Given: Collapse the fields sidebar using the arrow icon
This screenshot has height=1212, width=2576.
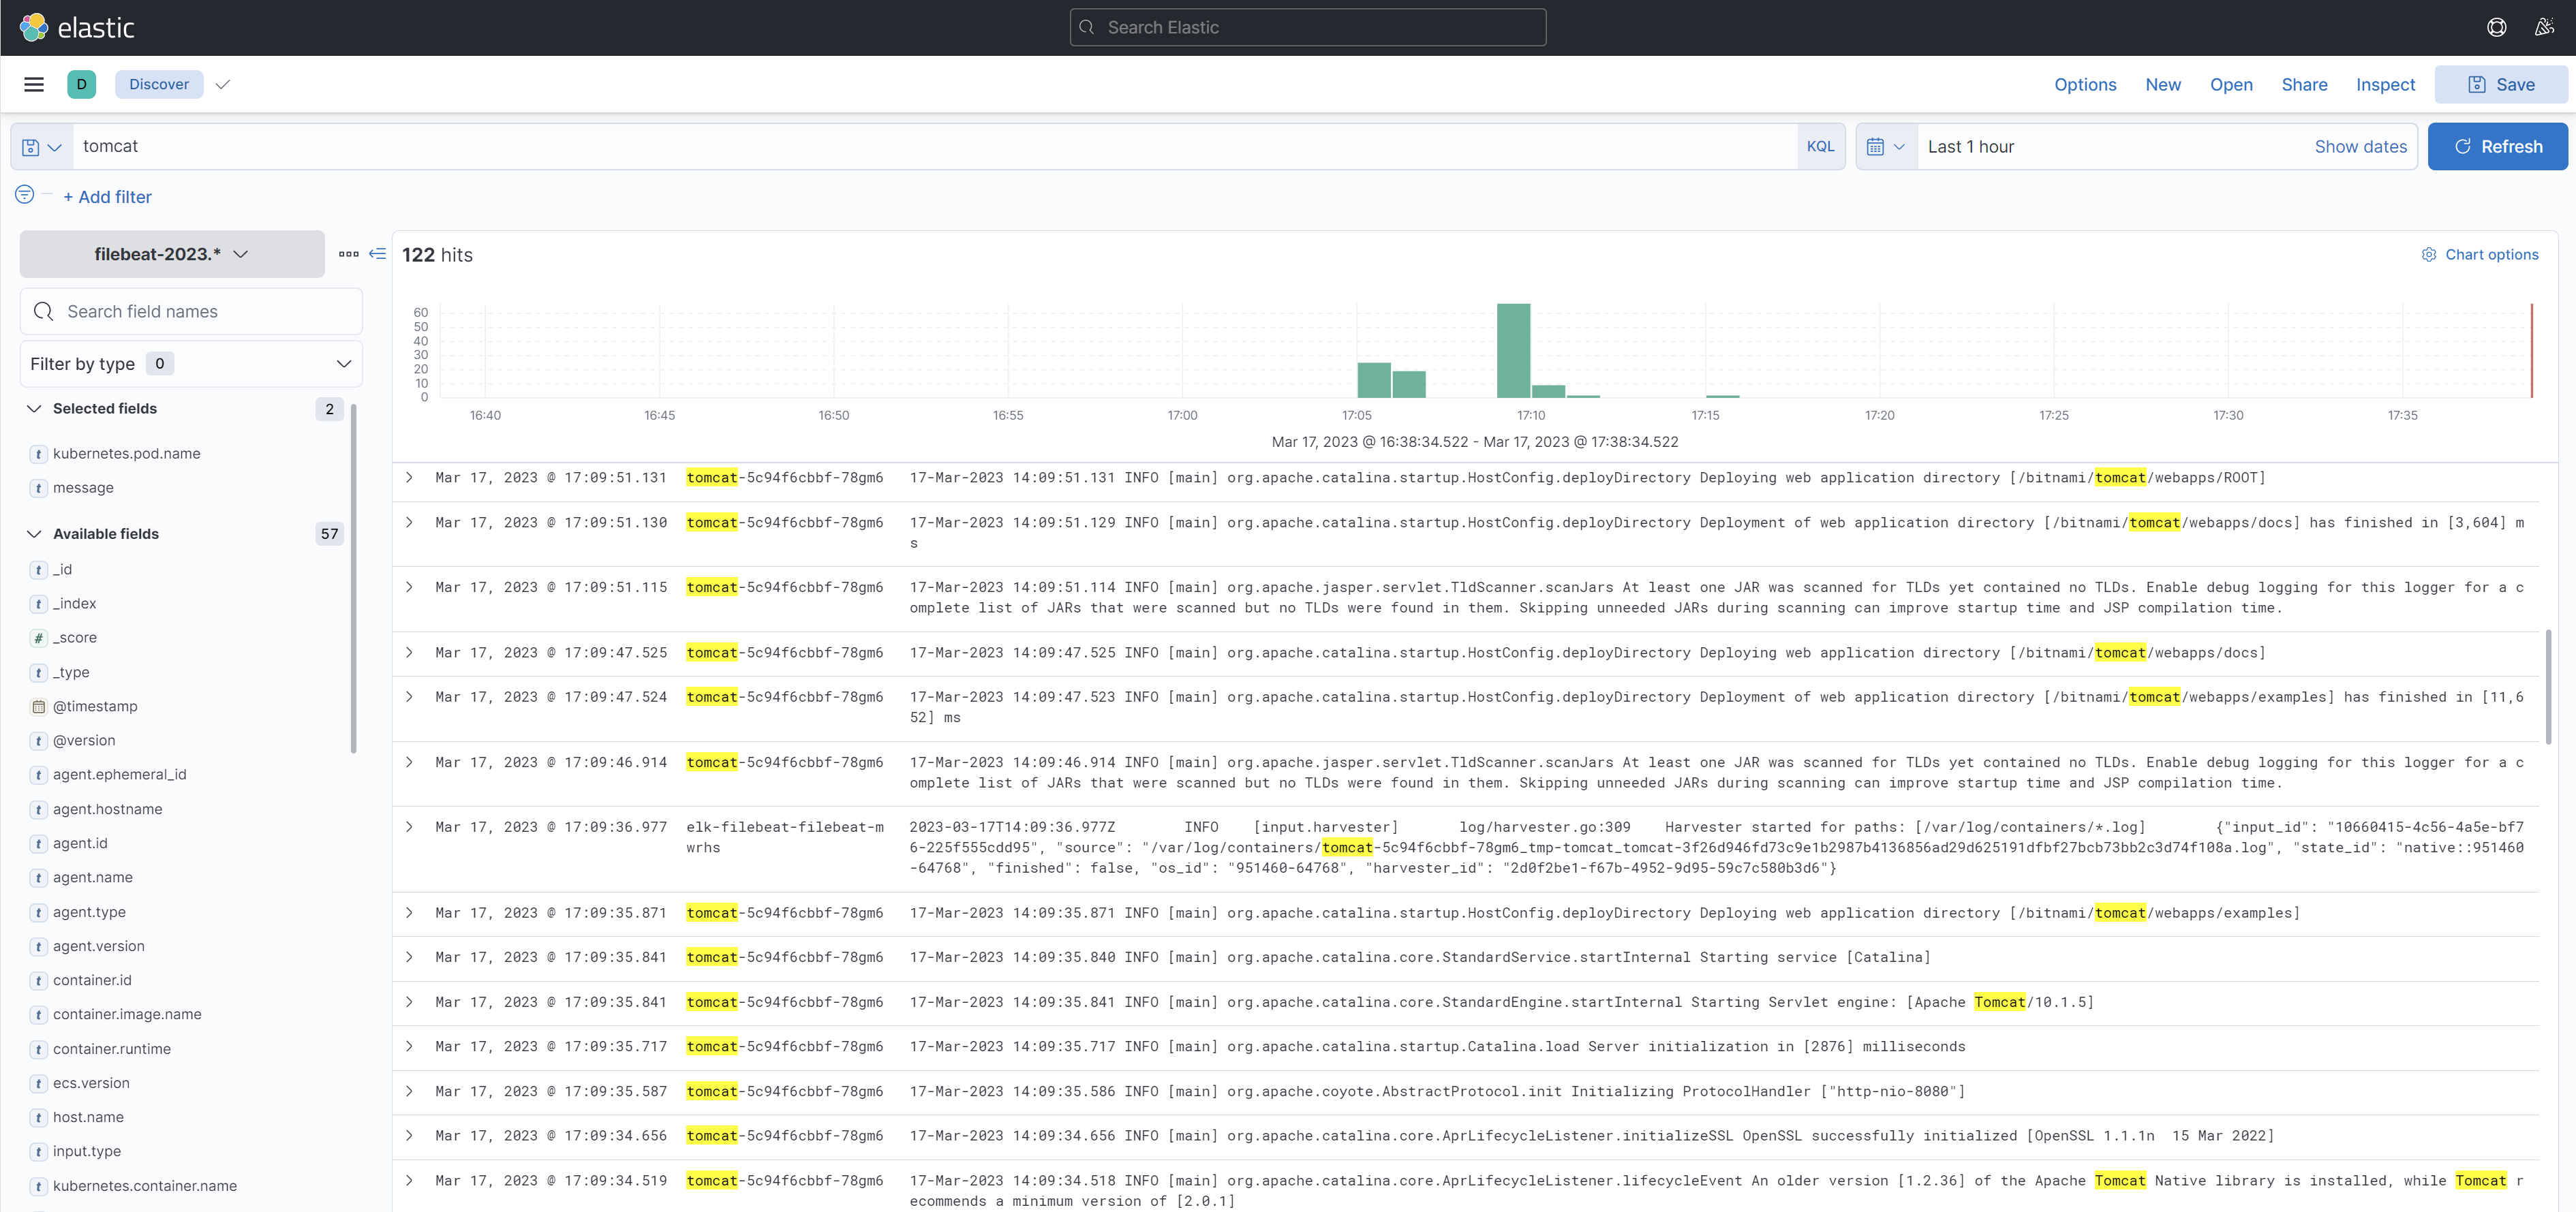Looking at the screenshot, I should pos(377,254).
